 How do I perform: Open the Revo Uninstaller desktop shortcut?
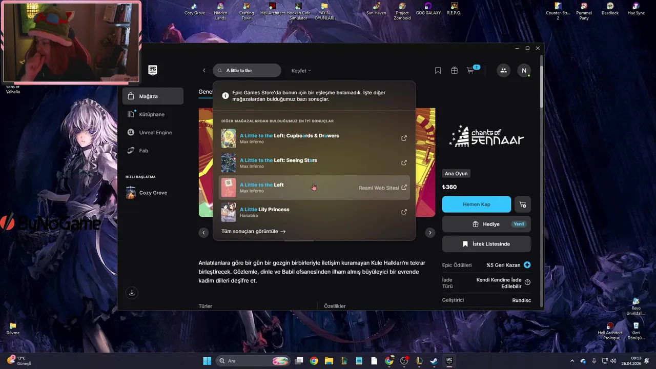[636, 306]
